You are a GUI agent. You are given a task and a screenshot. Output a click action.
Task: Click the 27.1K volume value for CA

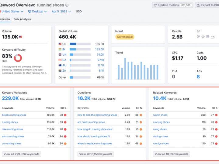click(x=101, y=60)
